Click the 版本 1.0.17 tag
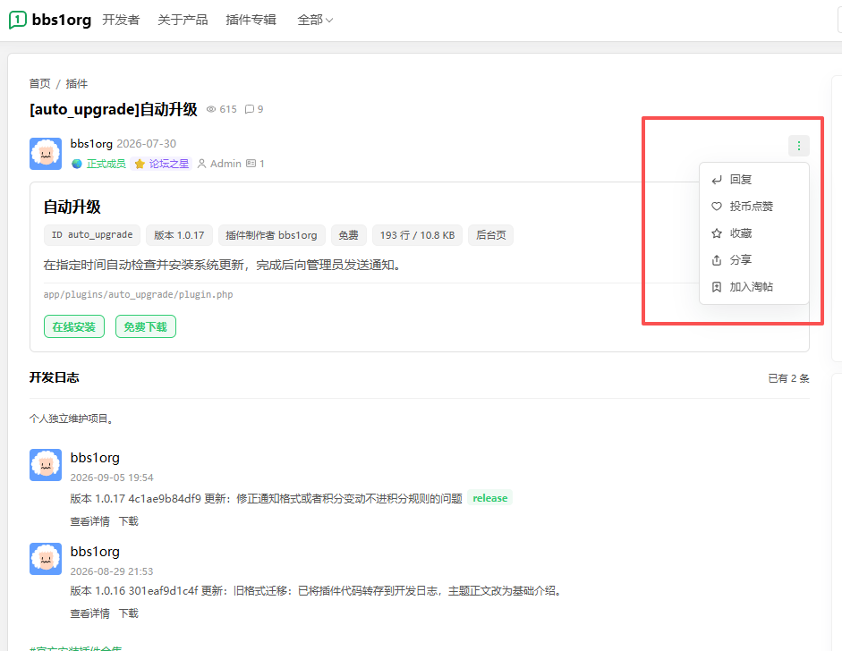842x651 pixels. [x=179, y=235]
